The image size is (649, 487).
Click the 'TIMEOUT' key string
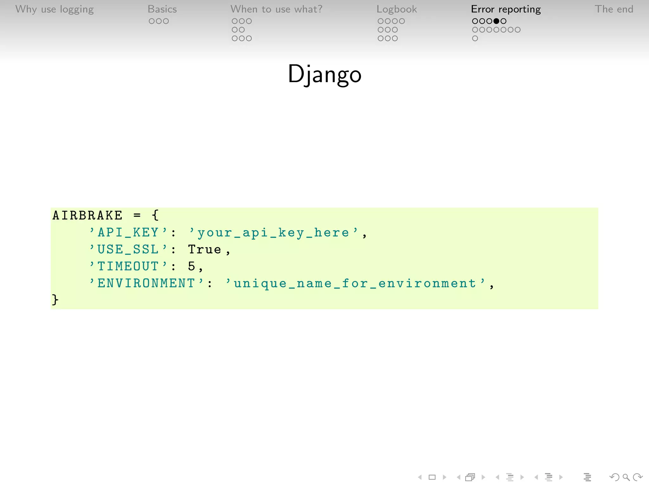[x=128, y=266]
